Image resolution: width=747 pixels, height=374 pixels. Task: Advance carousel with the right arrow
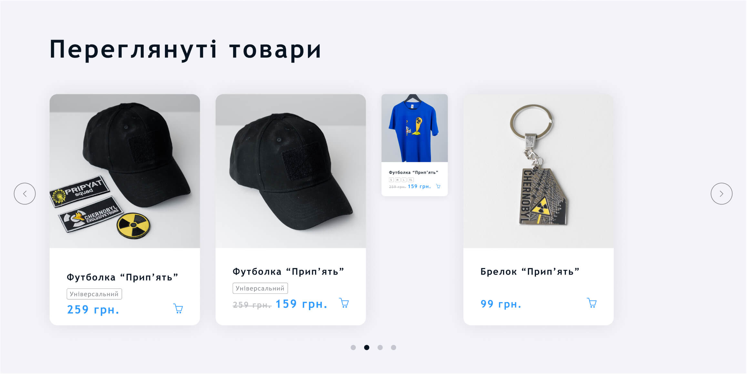721,194
